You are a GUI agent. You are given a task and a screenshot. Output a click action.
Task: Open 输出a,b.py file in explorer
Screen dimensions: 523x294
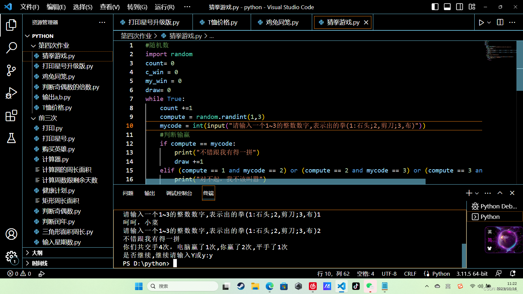(x=68, y=97)
